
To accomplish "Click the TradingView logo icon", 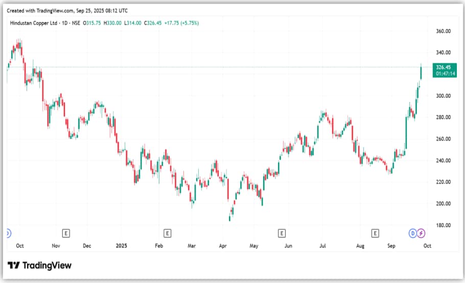I will [14, 265].
